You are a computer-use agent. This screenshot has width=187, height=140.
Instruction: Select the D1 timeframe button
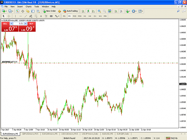pyautogui.click(x=95, y=16)
